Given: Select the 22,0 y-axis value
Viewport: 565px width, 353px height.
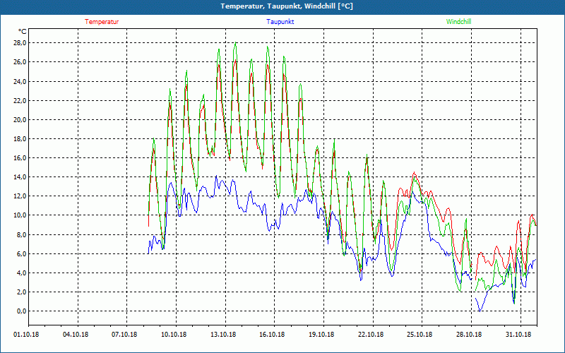Looking at the screenshot, I should click(20, 100).
